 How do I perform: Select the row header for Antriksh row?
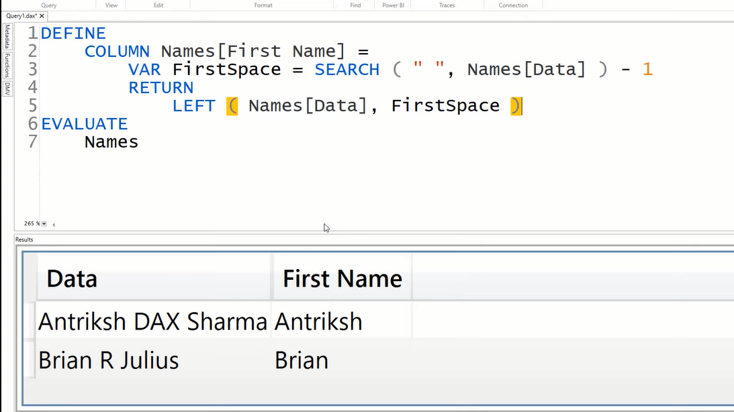tap(29, 321)
